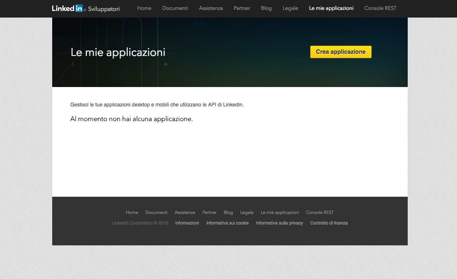Open Blog from the top navigation
Screen dimensions: 457x279
coord(266,8)
